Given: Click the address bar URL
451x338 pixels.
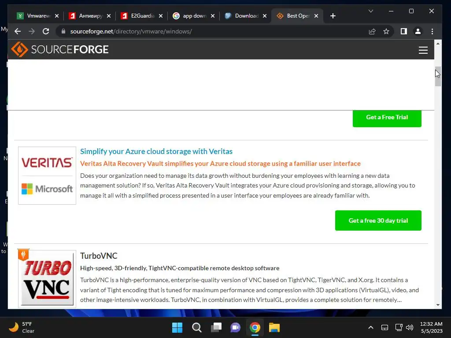Looking at the screenshot, I should click(131, 31).
